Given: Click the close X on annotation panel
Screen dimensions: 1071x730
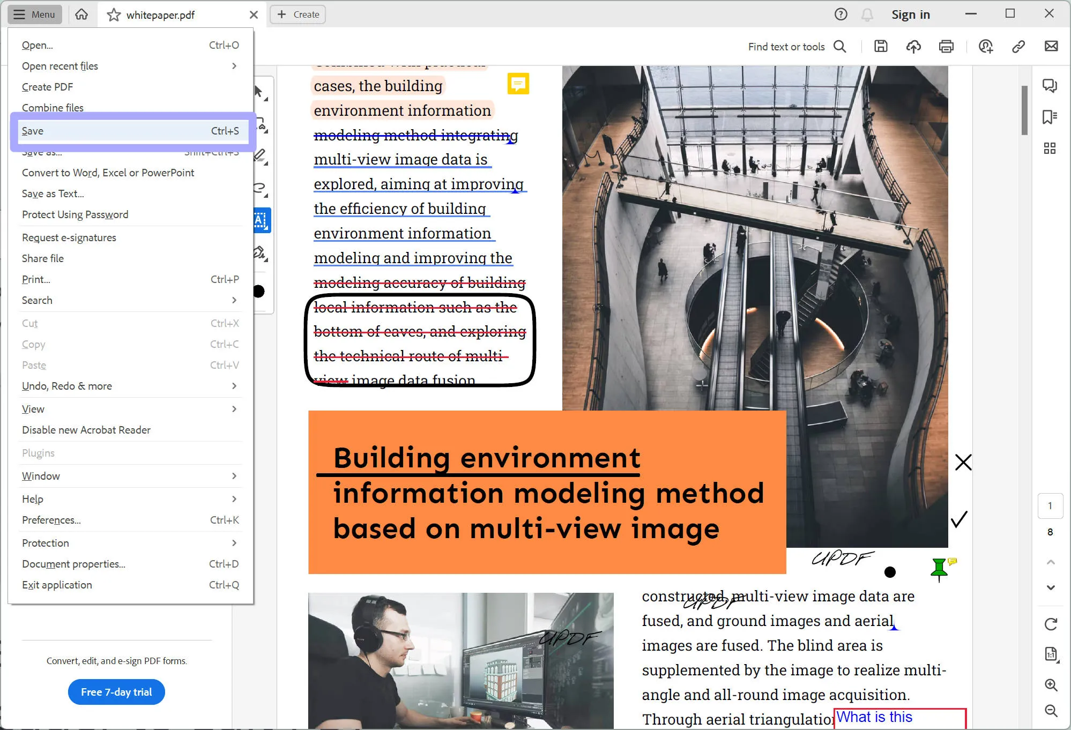Looking at the screenshot, I should click(x=963, y=461).
